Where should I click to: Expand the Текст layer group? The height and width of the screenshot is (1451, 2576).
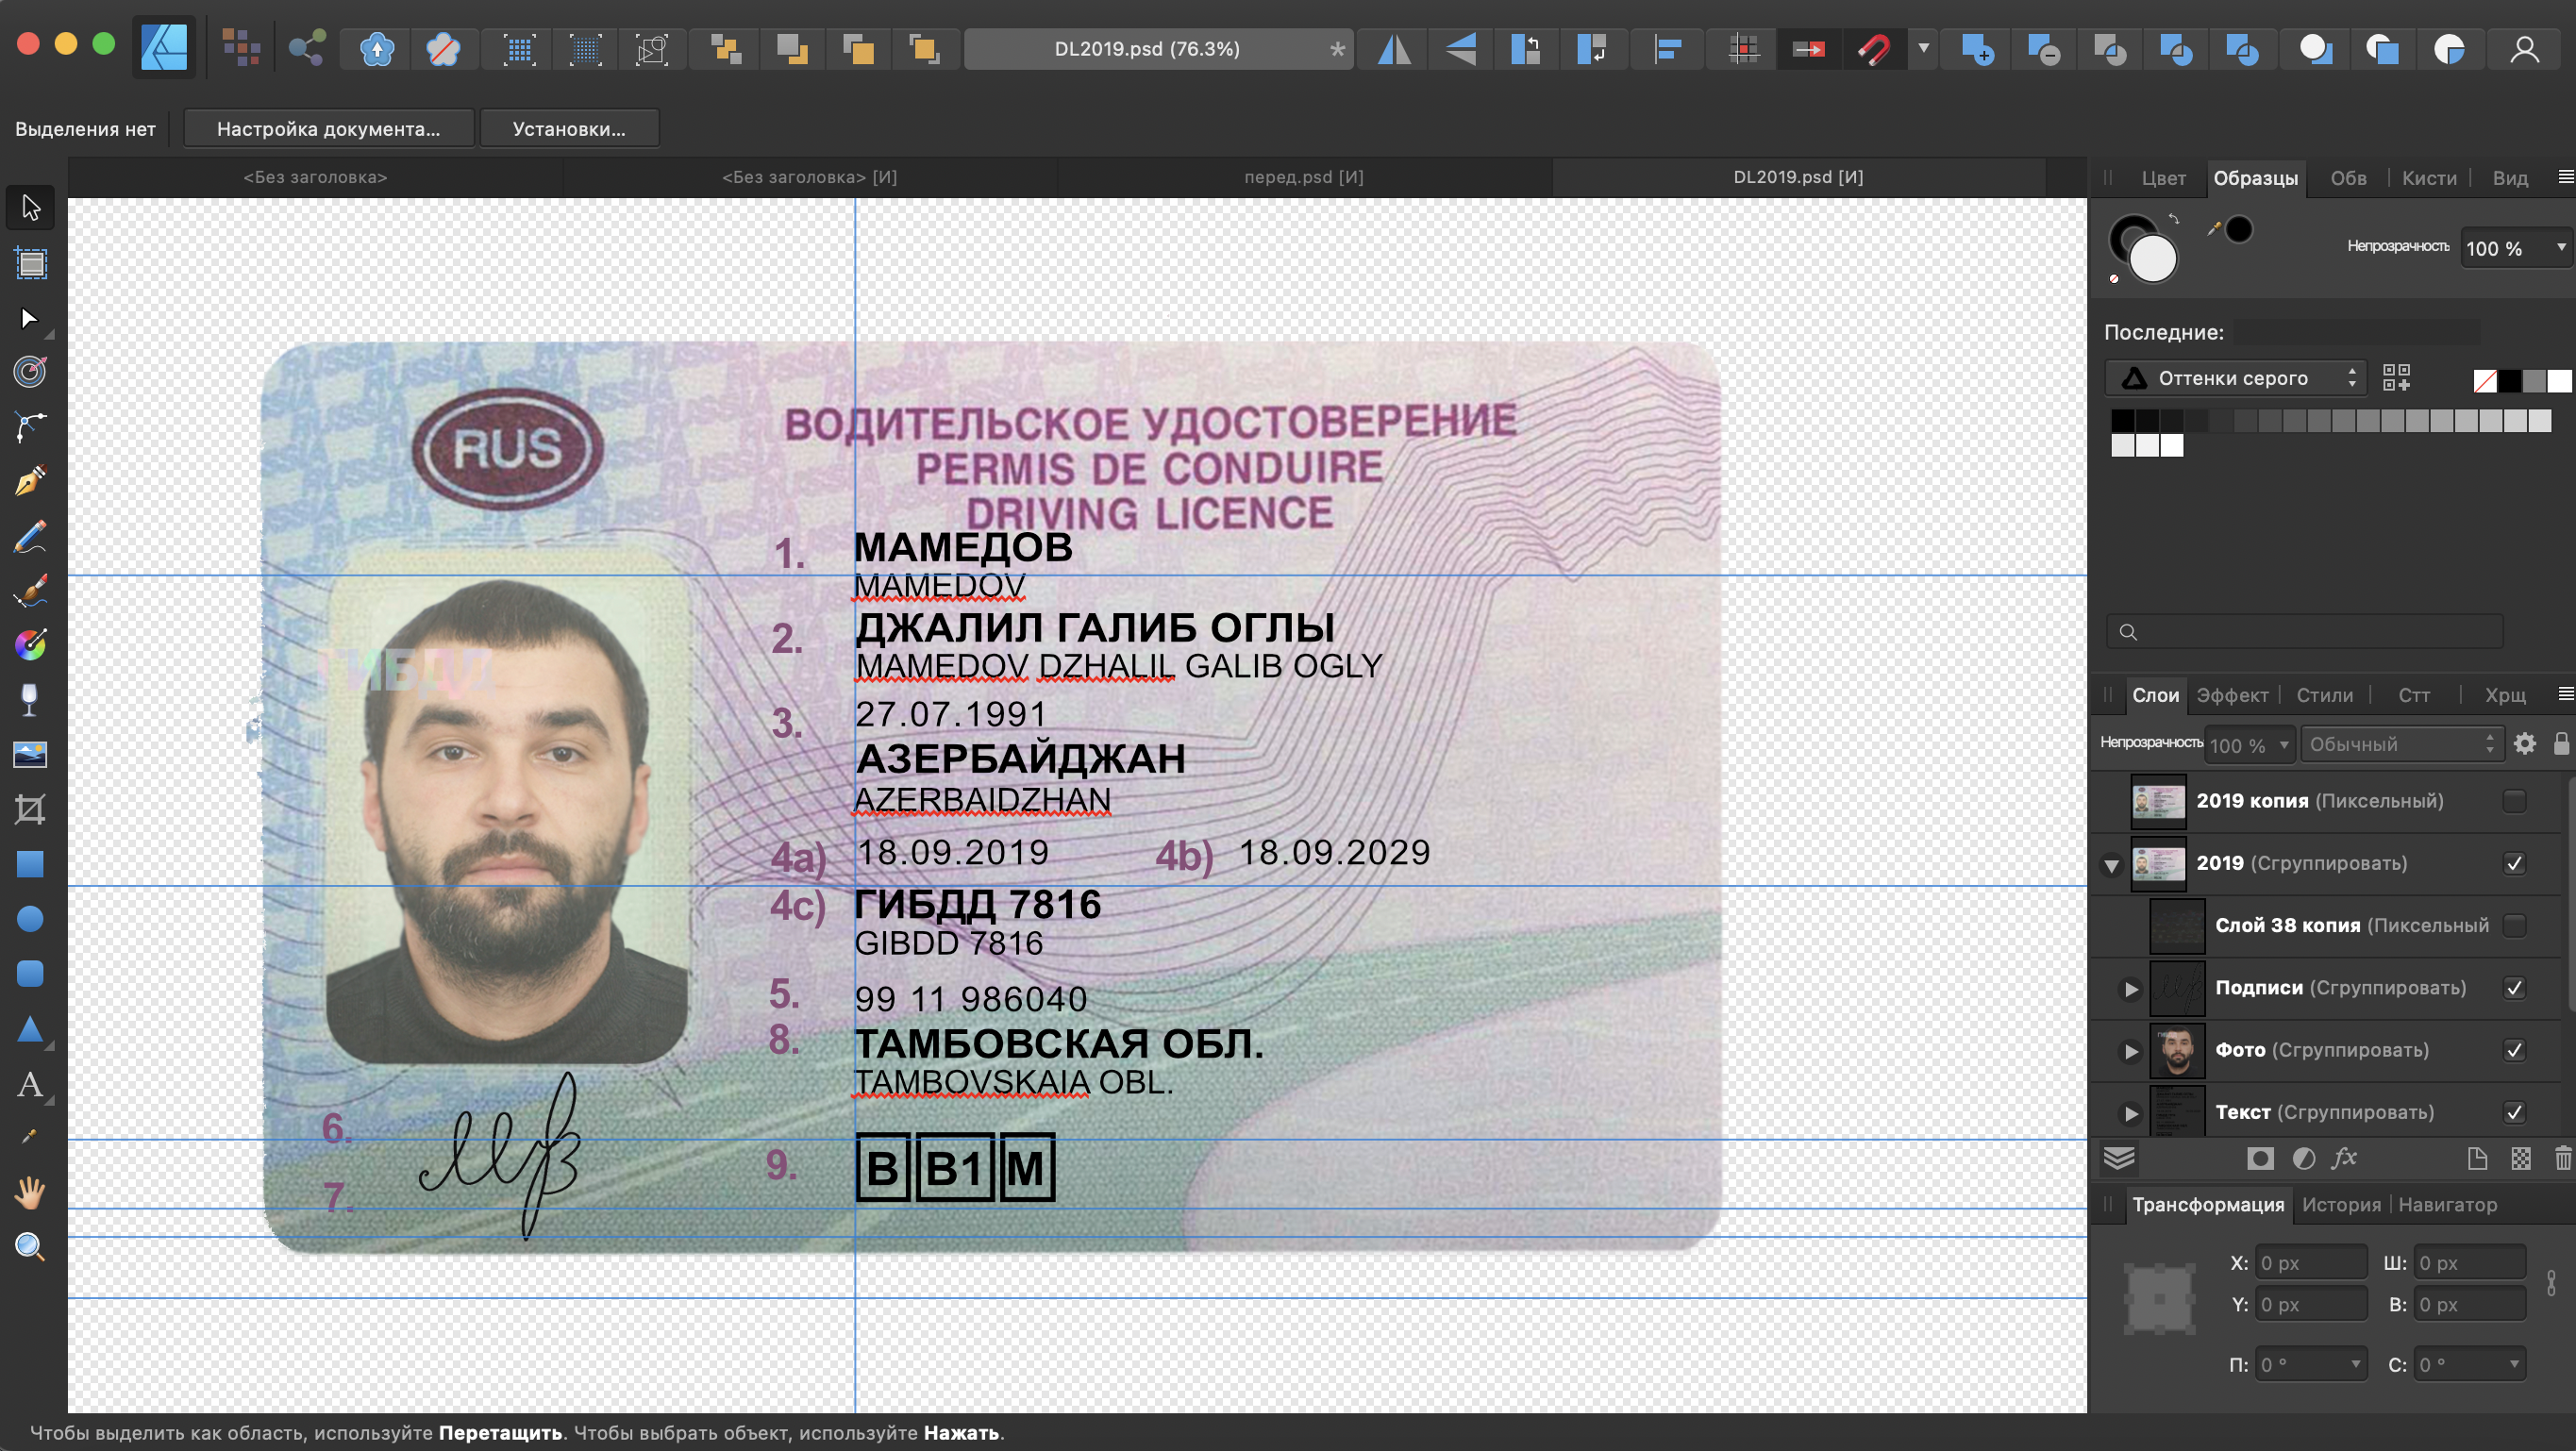click(x=2131, y=1113)
